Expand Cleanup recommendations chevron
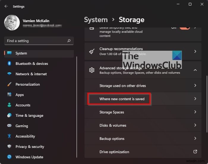208x164 pixels. (195, 51)
